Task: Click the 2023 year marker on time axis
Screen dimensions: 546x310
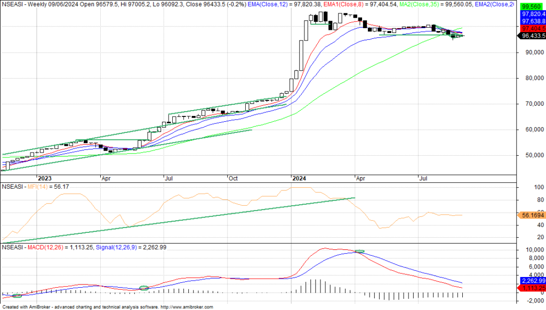Action: click(x=45, y=179)
